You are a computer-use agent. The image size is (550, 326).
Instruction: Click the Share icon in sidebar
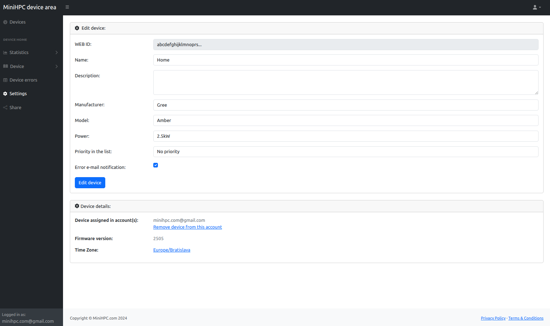(x=5, y=107)
